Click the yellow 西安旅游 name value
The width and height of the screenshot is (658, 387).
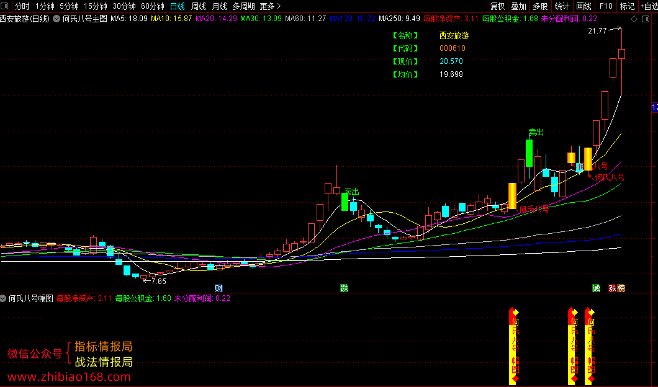(x=454, y=35)
